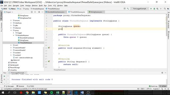Open the Favorites side panel
The width and height of the screenshot is (170, 95).
(x=1, y=79)
